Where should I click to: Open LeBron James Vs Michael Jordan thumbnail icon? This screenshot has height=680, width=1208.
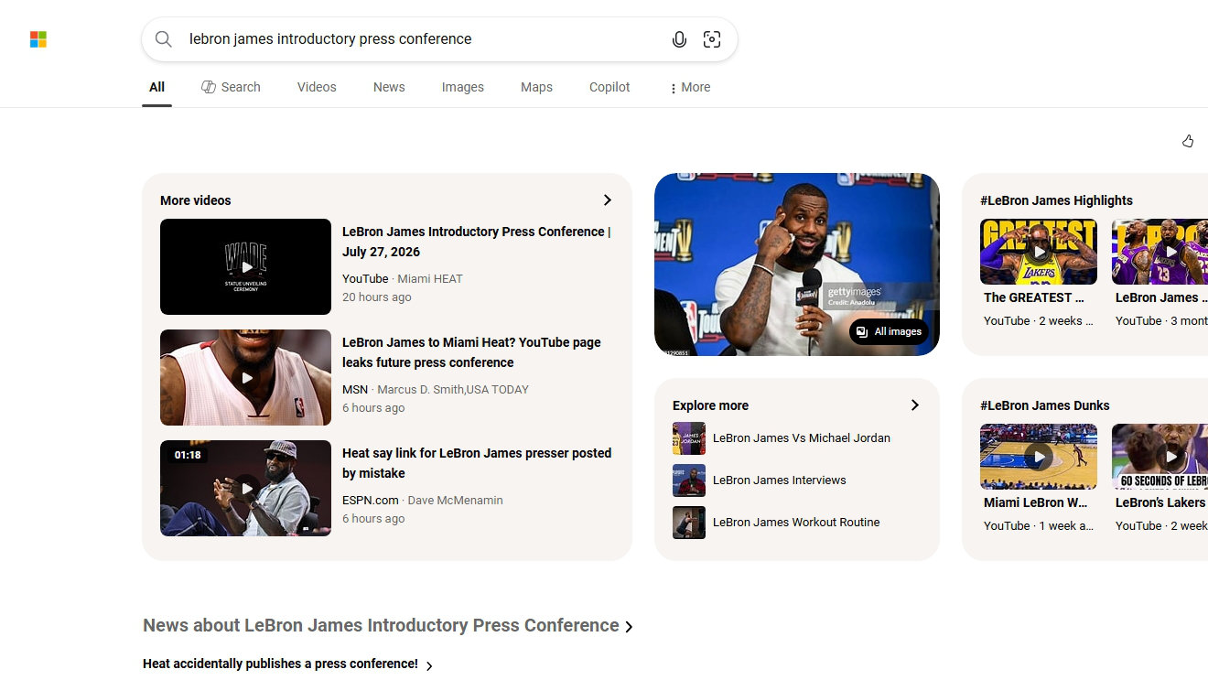click(x=689, y=438)
